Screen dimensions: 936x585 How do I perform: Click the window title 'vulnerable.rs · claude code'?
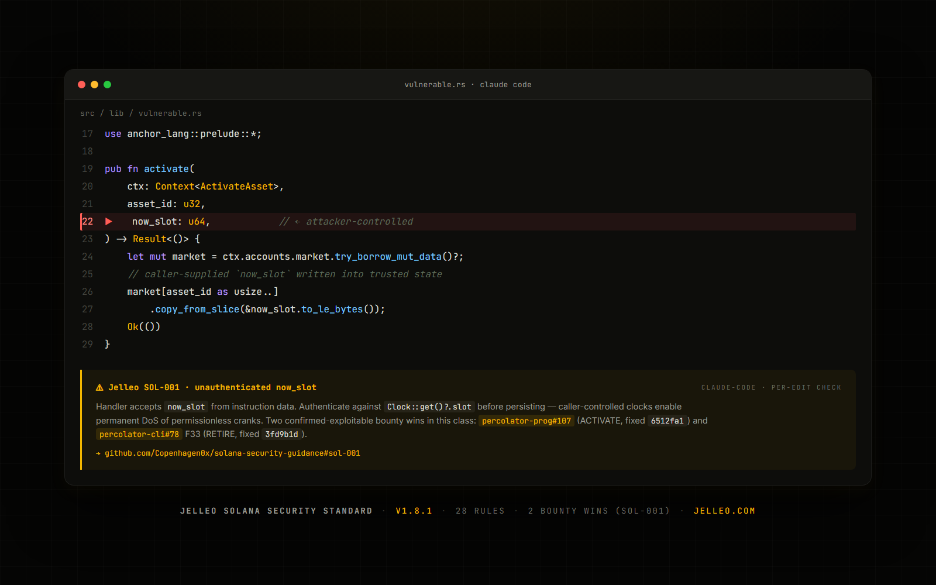click(x=468, y=85)
